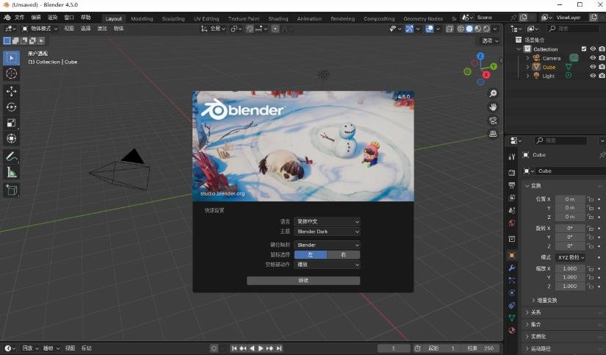Click the Blender logo menu icon
606x355 pixels.
click(7, 18)
